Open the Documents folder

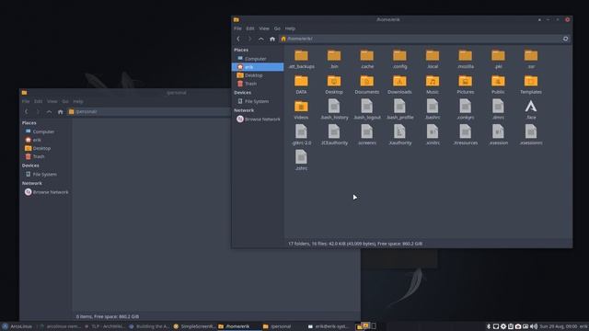(x=367, y=85)
